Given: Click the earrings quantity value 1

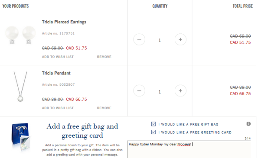Looking at the screenshot, I should click(x=160, y=40).
